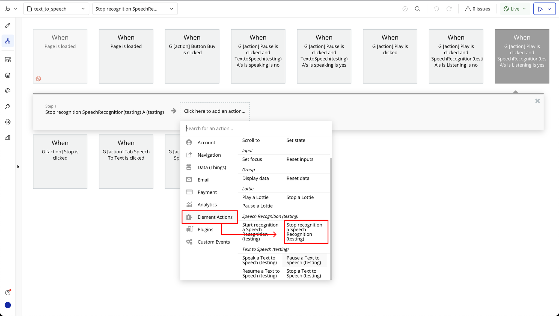Open the Styles palette icon
This screenshot has width=559, height=316.
pos(8,91)
